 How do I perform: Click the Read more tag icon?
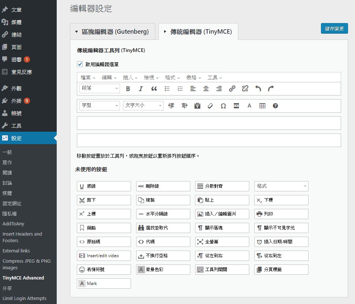coord(236,106)
